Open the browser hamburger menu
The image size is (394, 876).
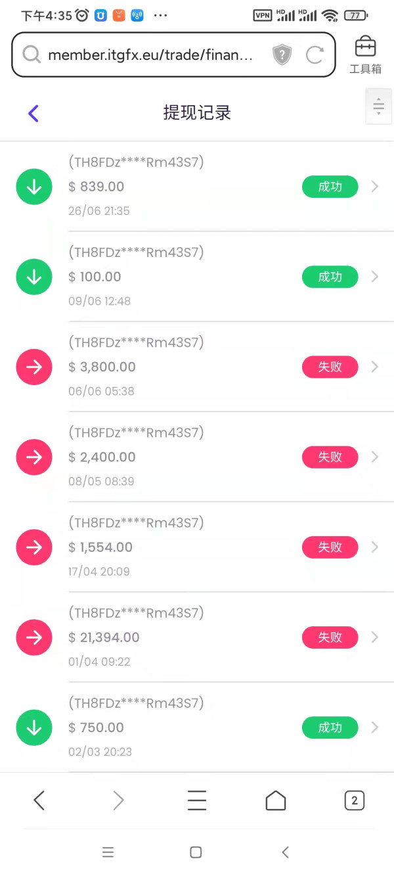[x=197, y=800]
